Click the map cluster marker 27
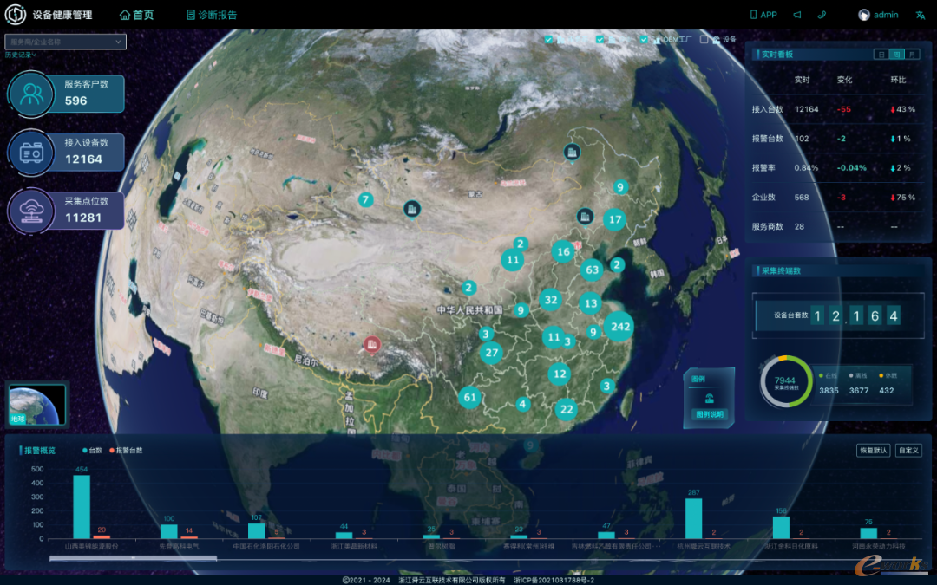The image size is (937, 585). [491, 352]
